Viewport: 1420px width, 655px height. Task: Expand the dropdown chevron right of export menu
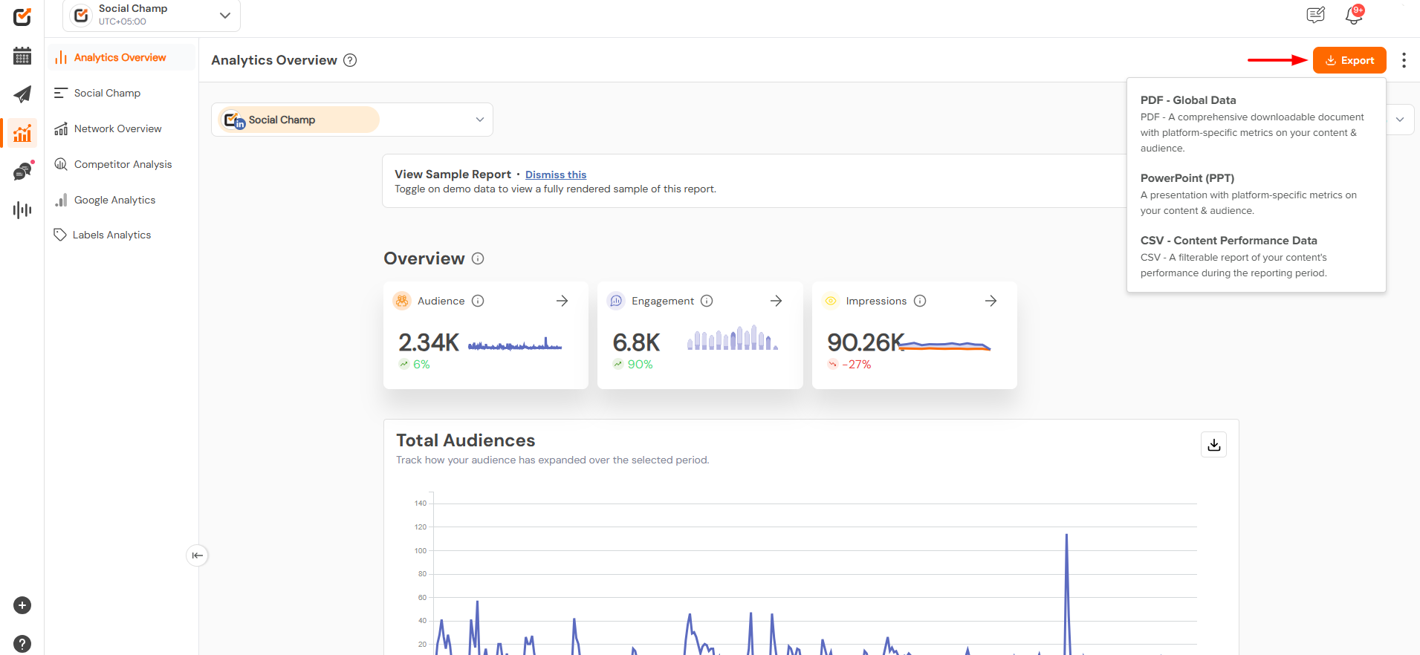1400,120
